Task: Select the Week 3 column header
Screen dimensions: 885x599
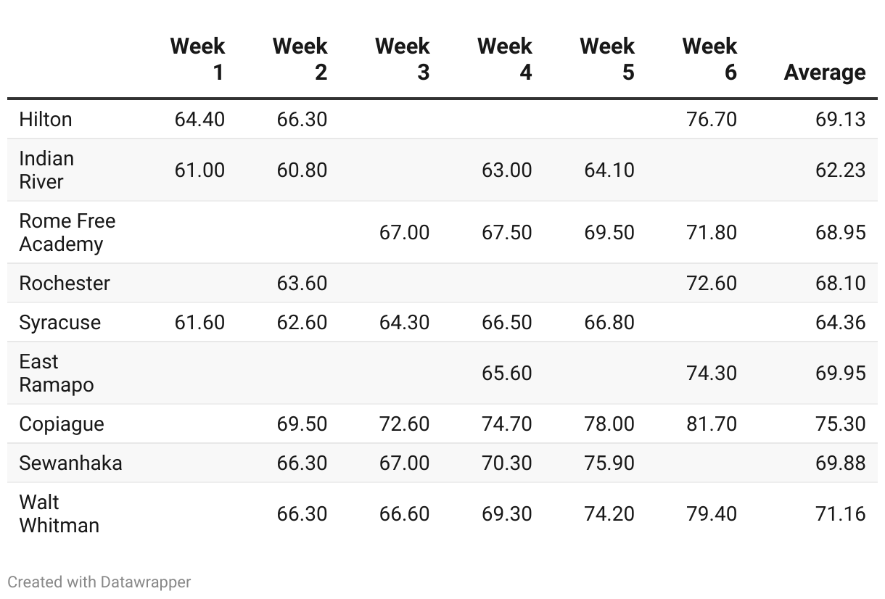Action: (402, 59)
